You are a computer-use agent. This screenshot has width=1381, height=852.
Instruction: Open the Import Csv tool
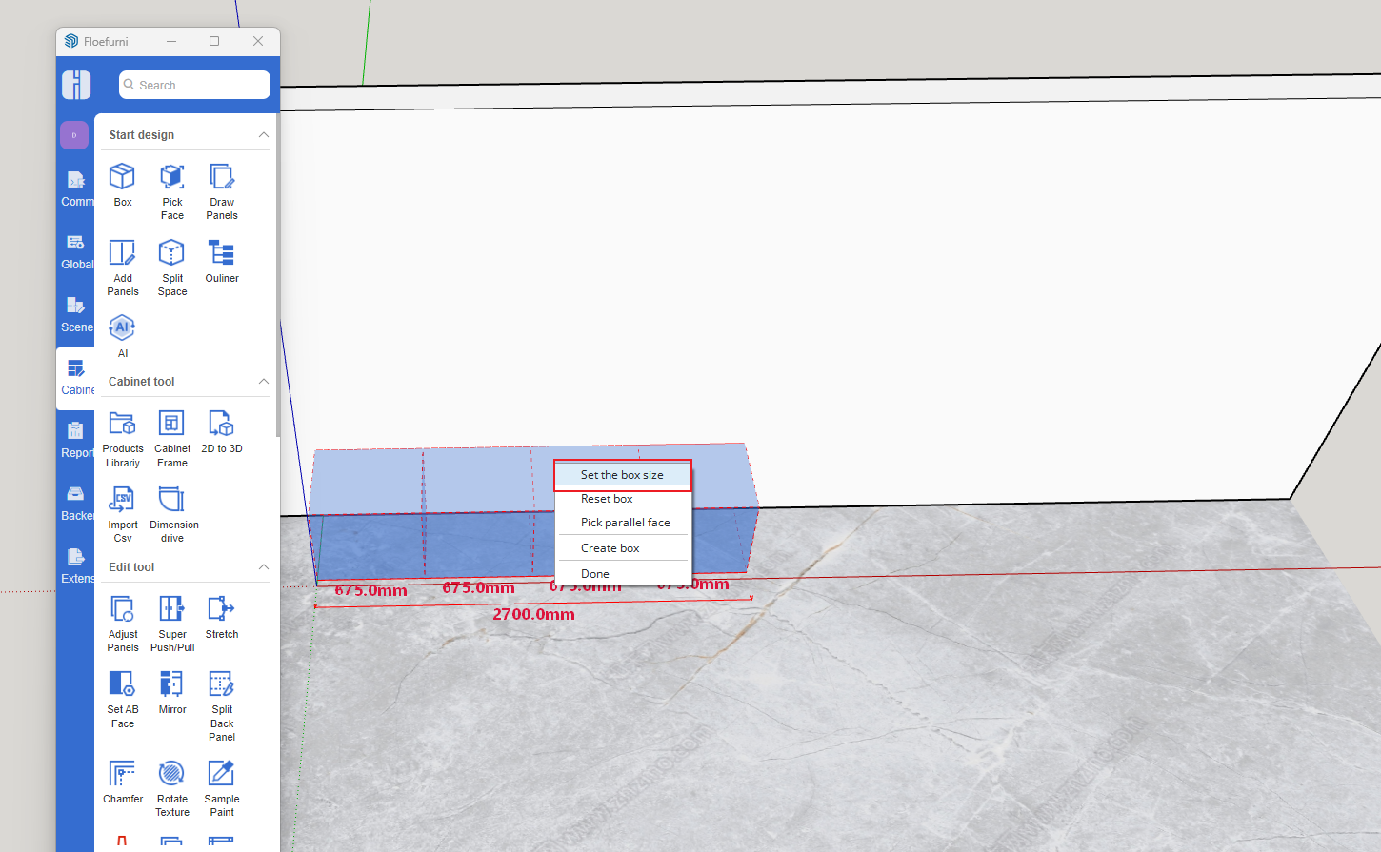click(122, 500)
